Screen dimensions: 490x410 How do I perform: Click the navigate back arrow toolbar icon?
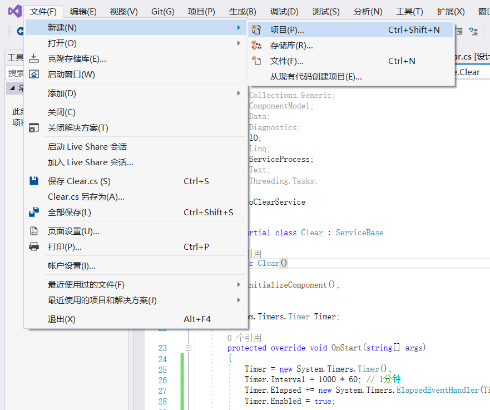click(x=21, y=31)
